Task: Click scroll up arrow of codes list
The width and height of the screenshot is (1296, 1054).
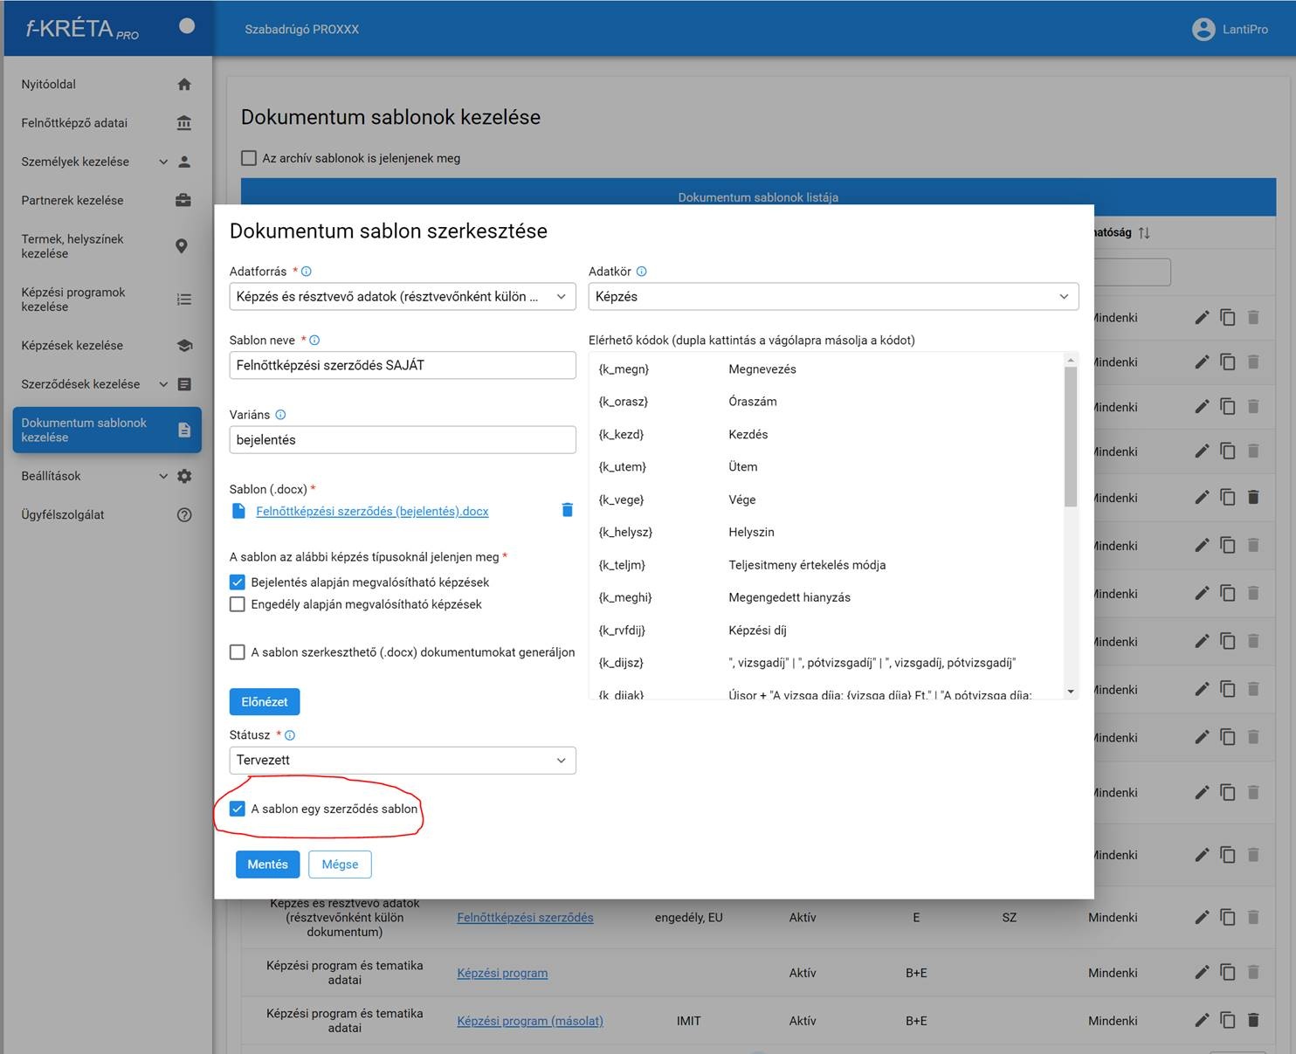Action: [1071, 359]
